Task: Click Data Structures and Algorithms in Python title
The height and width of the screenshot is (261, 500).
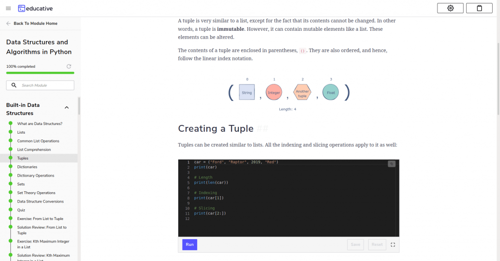Action: click(39, 47)
